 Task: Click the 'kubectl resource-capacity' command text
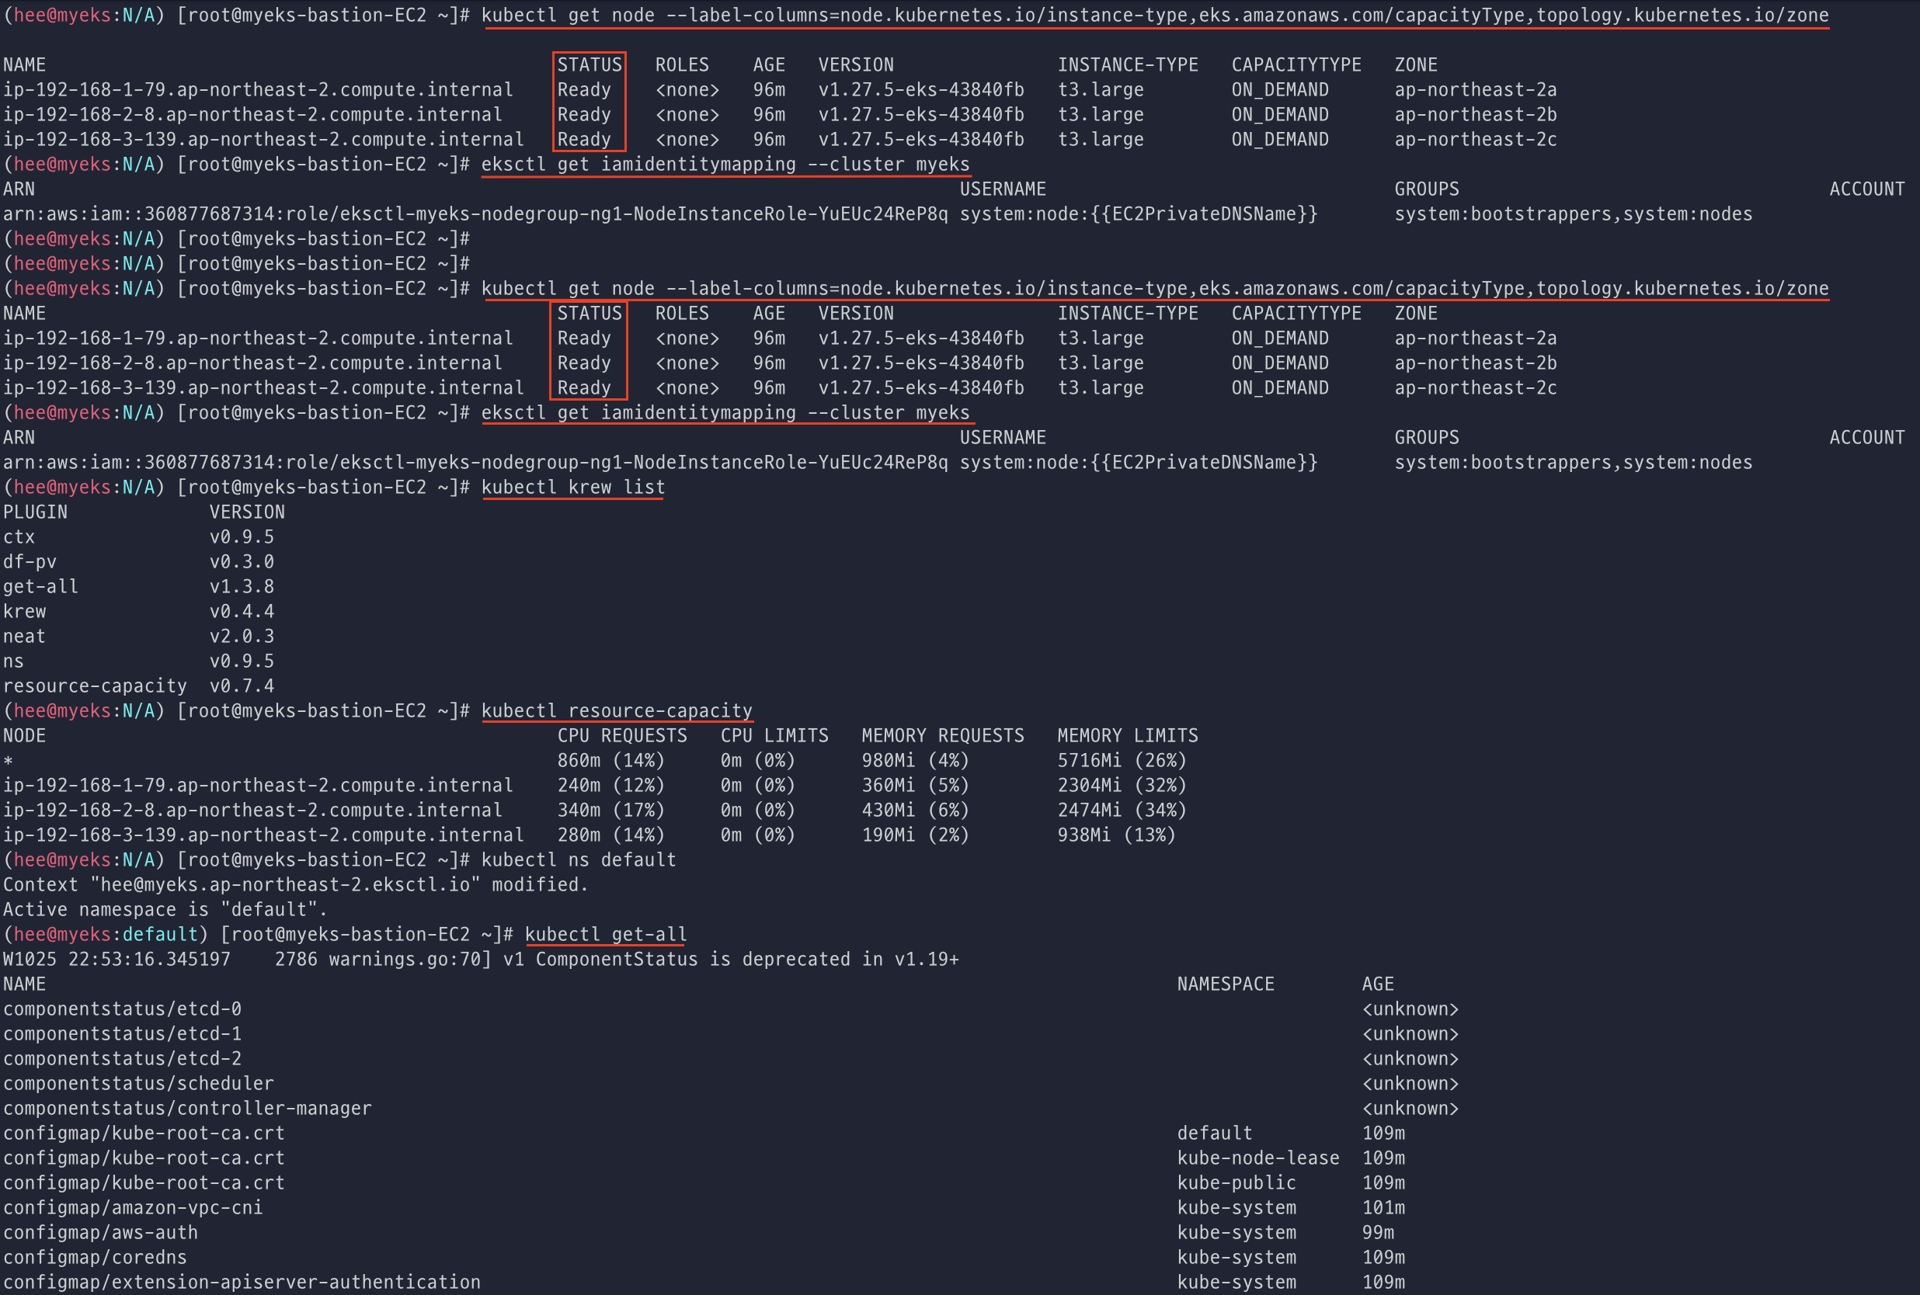(617, 711)
